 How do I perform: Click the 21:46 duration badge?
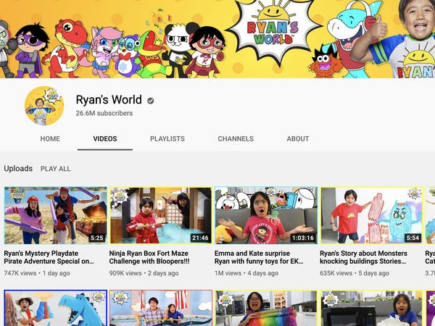pos(200,238)
